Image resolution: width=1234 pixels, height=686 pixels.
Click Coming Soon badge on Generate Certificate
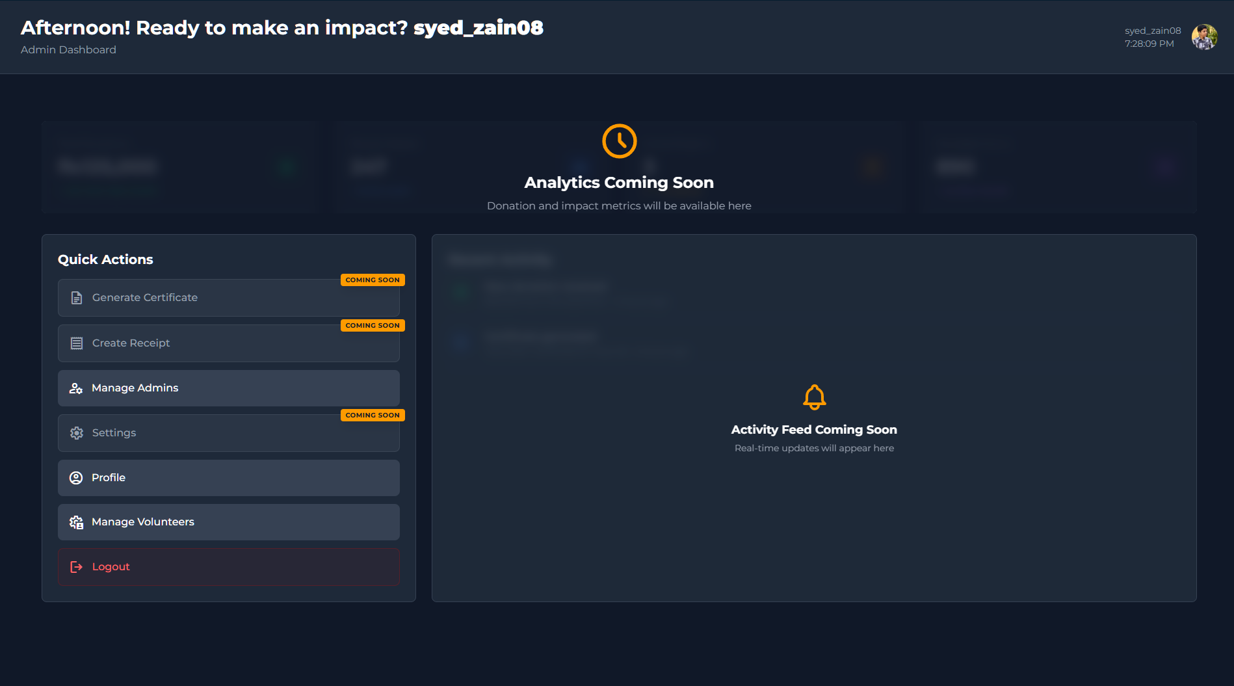[x=373, y=280]
